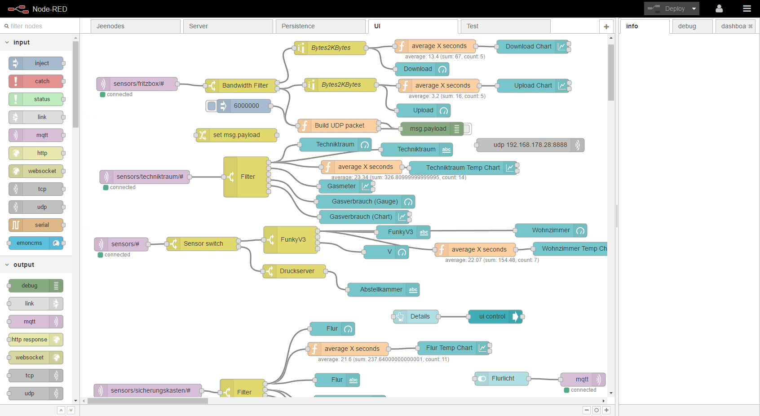Open the hamburger main menu
This screenshot has width=760, height=416.
tap(747, 9)
